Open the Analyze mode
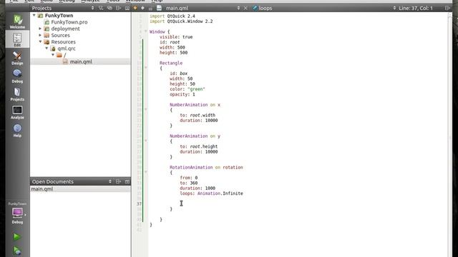The width and height of the screenshot is (458, 257). pyautogui.click(x=17, y=112)
